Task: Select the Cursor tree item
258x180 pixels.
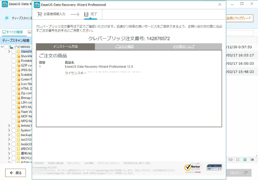Action: (x=26, y=79)
